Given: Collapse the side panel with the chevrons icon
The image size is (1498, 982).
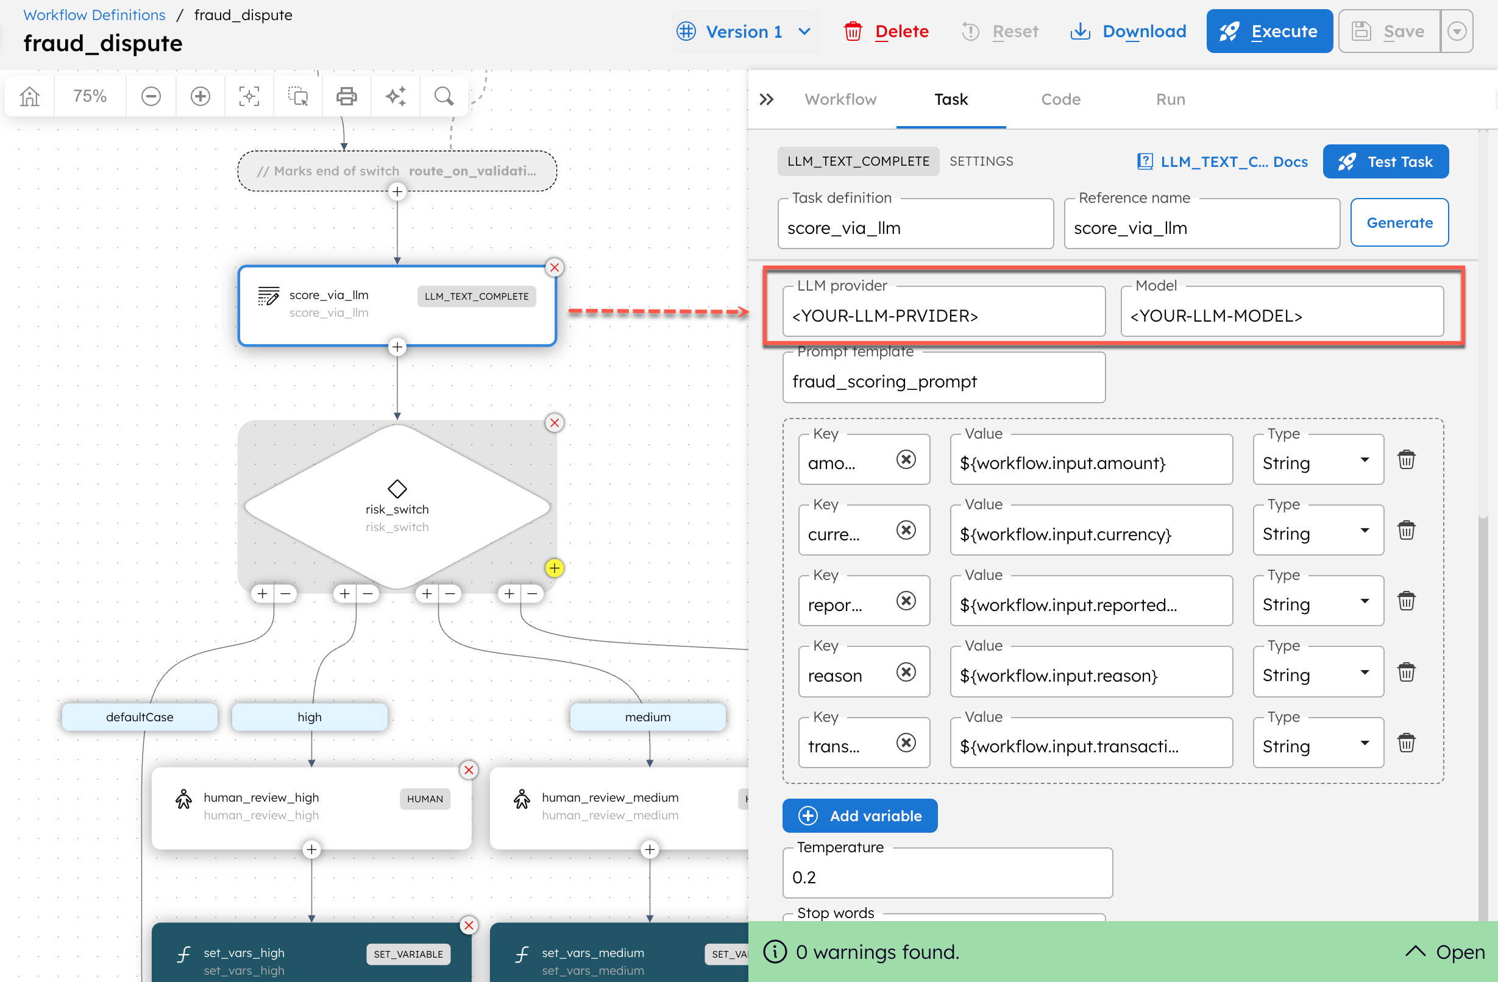Looking at the screenshot, I should click(x=767, y=99).
